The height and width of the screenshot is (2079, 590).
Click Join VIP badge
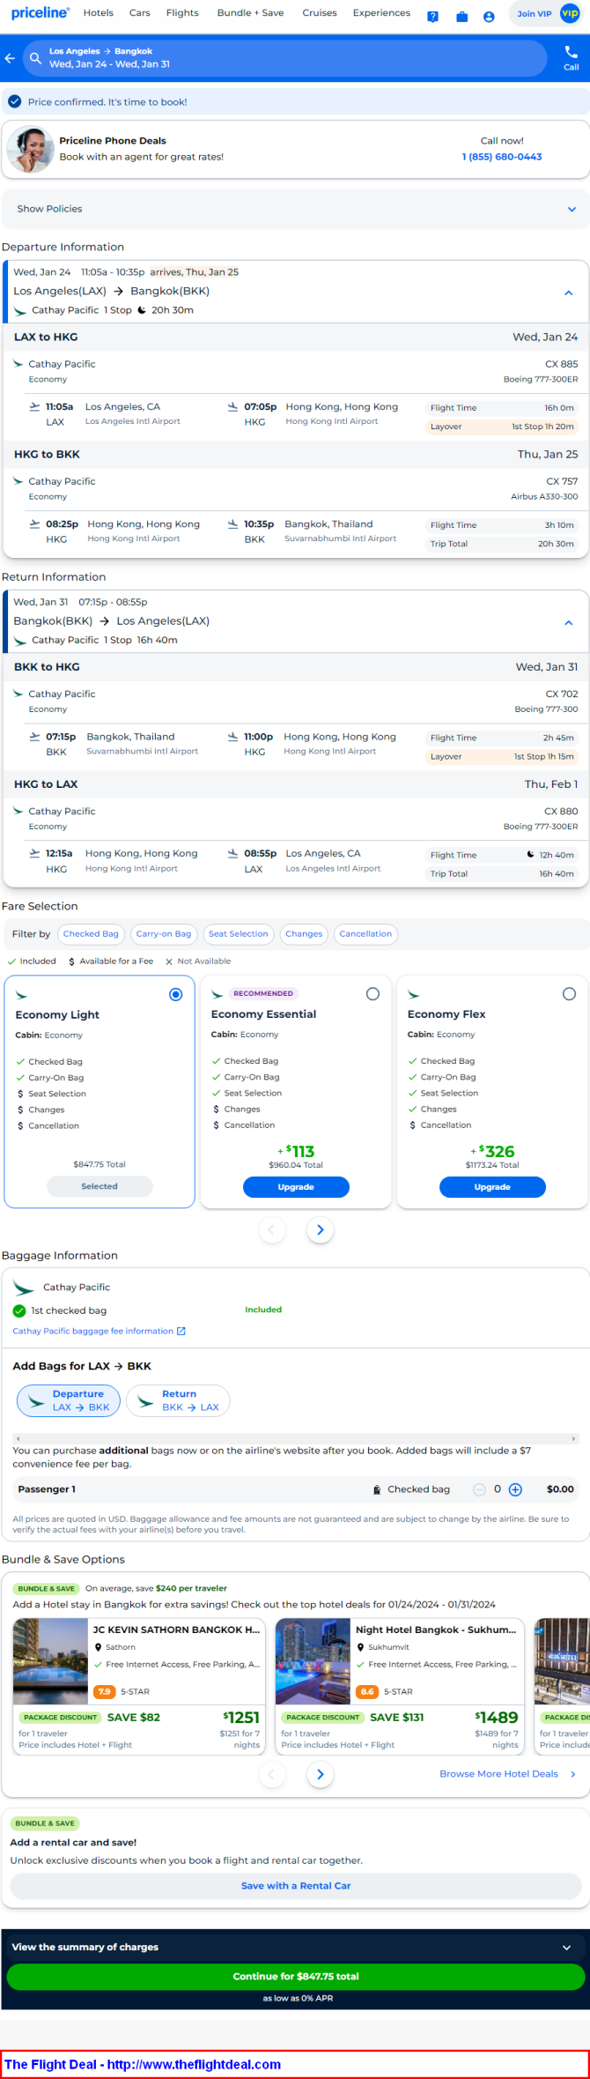[547, 14]
